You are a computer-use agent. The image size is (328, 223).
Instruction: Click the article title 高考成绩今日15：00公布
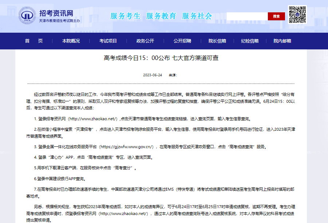coord(161,58)
